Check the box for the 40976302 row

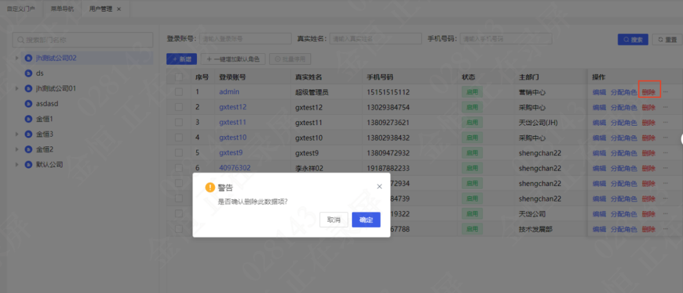[178, 168]
